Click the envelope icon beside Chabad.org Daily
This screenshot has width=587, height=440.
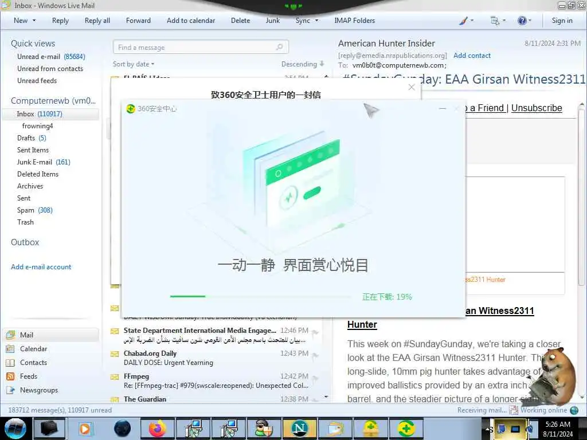click(115, 354)
